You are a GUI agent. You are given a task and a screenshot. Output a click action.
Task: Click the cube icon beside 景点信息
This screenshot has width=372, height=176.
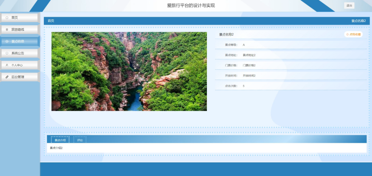click(7, 41)
